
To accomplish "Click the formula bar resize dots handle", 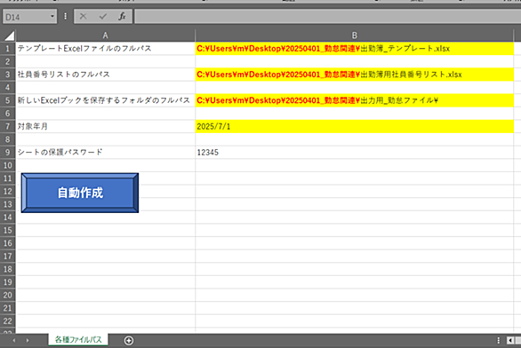I will pyautogui.click(x=65, y=16).
